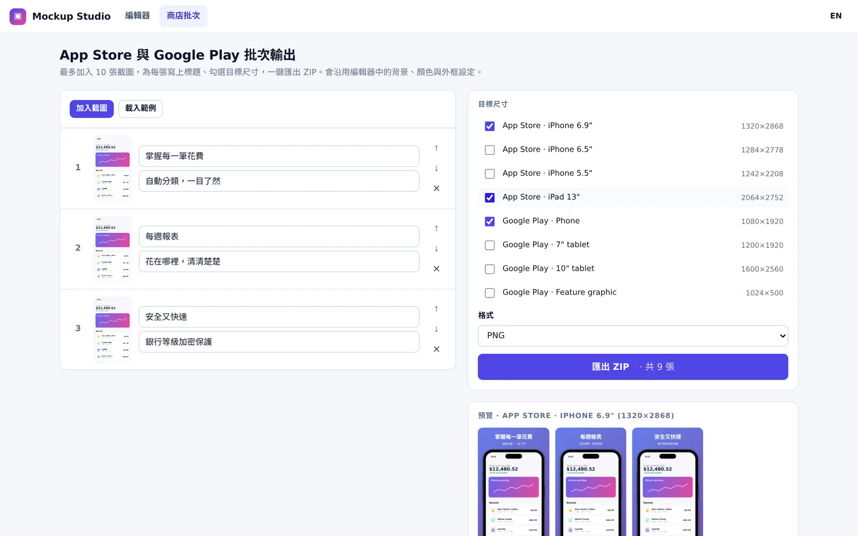The height and width of the screenshot is (536, 858).
Task: Edit title field 掌握每一筆花費
Action: 279,156
